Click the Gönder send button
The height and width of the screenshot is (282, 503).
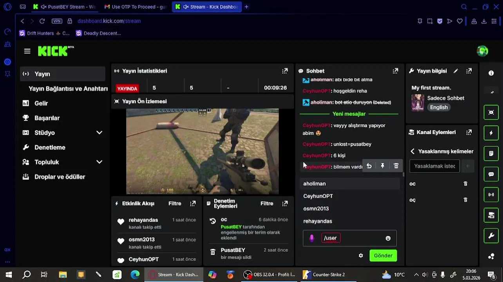383,256
